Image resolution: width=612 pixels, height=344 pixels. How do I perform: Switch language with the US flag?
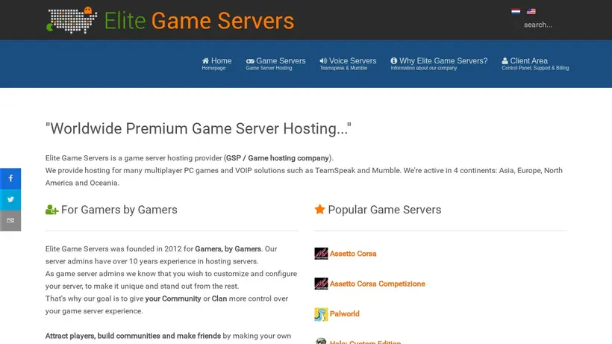(531, 11)
